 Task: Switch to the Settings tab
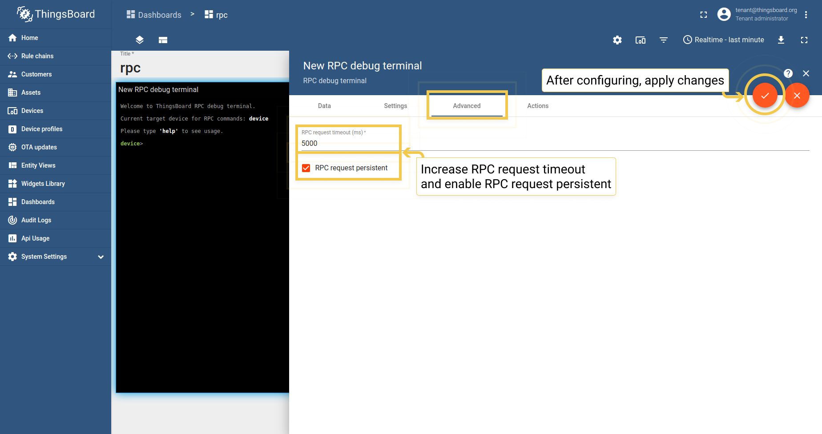(x=395, y=106)
